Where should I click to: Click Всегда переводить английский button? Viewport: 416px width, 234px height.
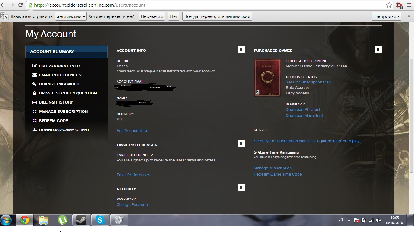pos(217,16)
